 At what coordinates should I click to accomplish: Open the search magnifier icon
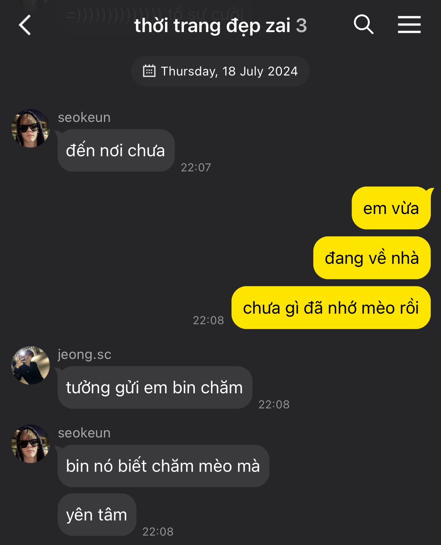[363, 25]
